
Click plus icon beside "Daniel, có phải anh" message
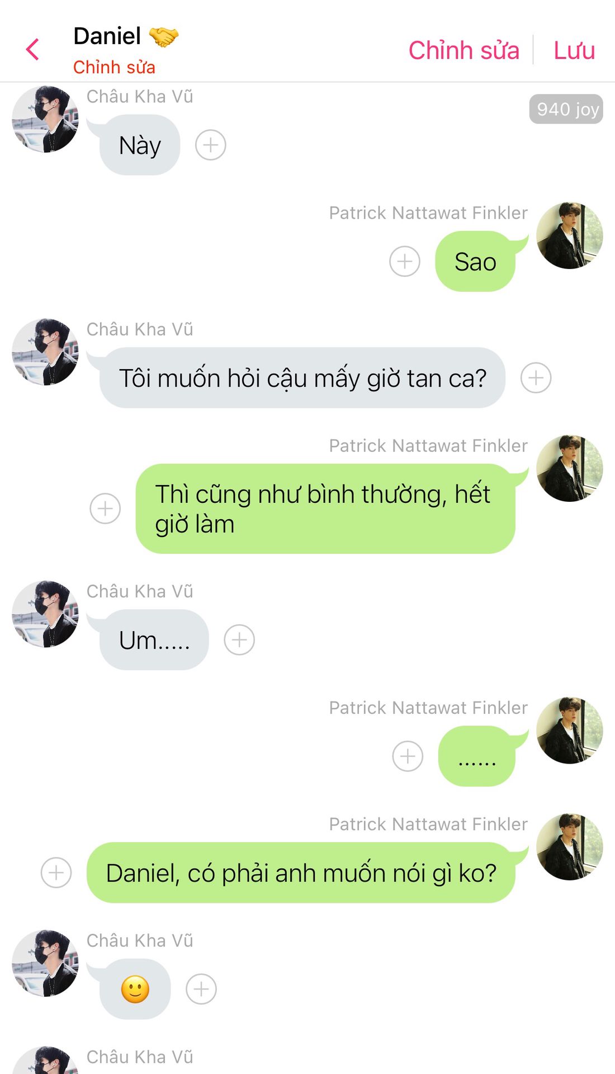pos(56,873)
